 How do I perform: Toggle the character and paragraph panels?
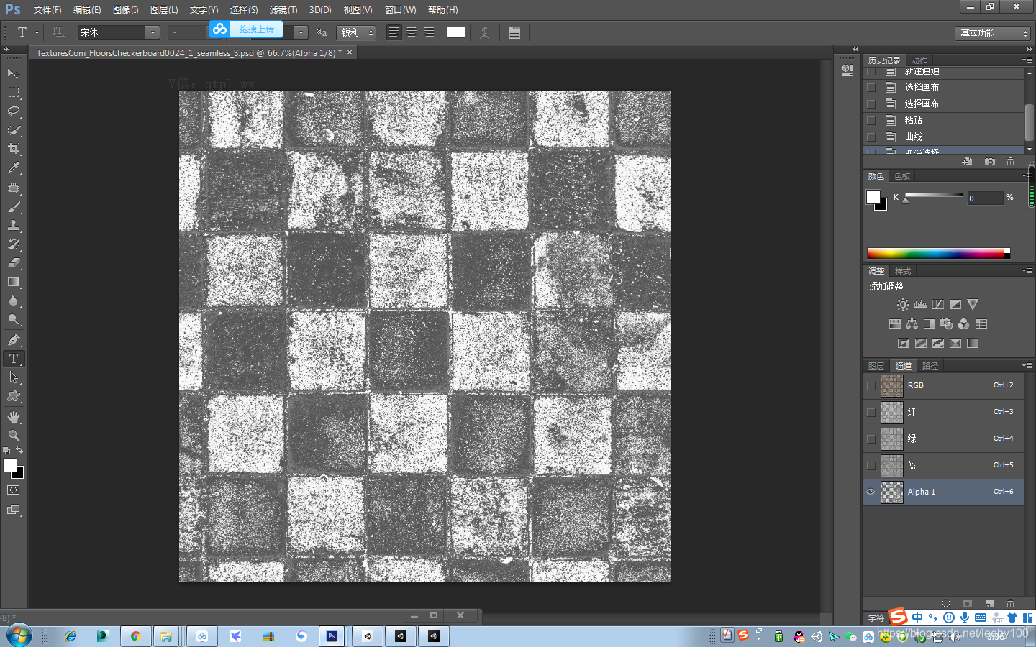click(x=514, y=32)
